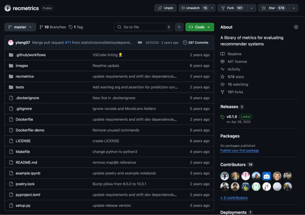The image size is (305, 215).
Task: Open the 297 Commits history
Action: [x=196, y=43]
